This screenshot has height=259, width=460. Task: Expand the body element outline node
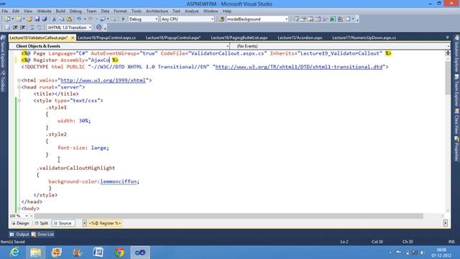[x=19, y=209]
